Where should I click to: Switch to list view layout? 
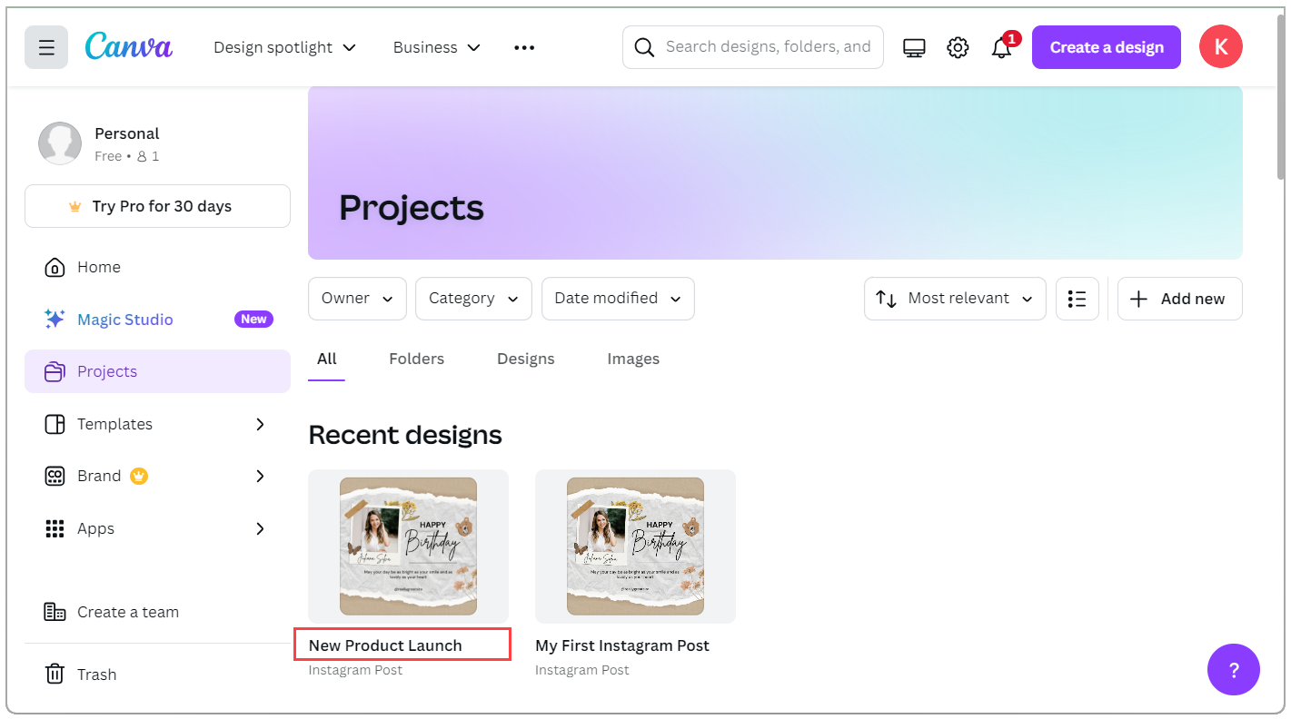(1077, 298)
